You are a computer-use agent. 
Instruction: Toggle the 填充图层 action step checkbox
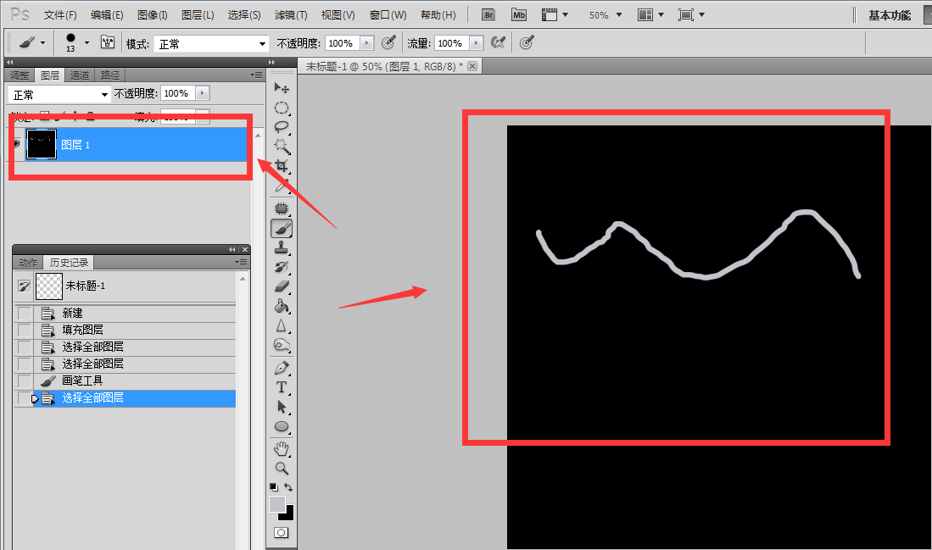pos(25,331)
